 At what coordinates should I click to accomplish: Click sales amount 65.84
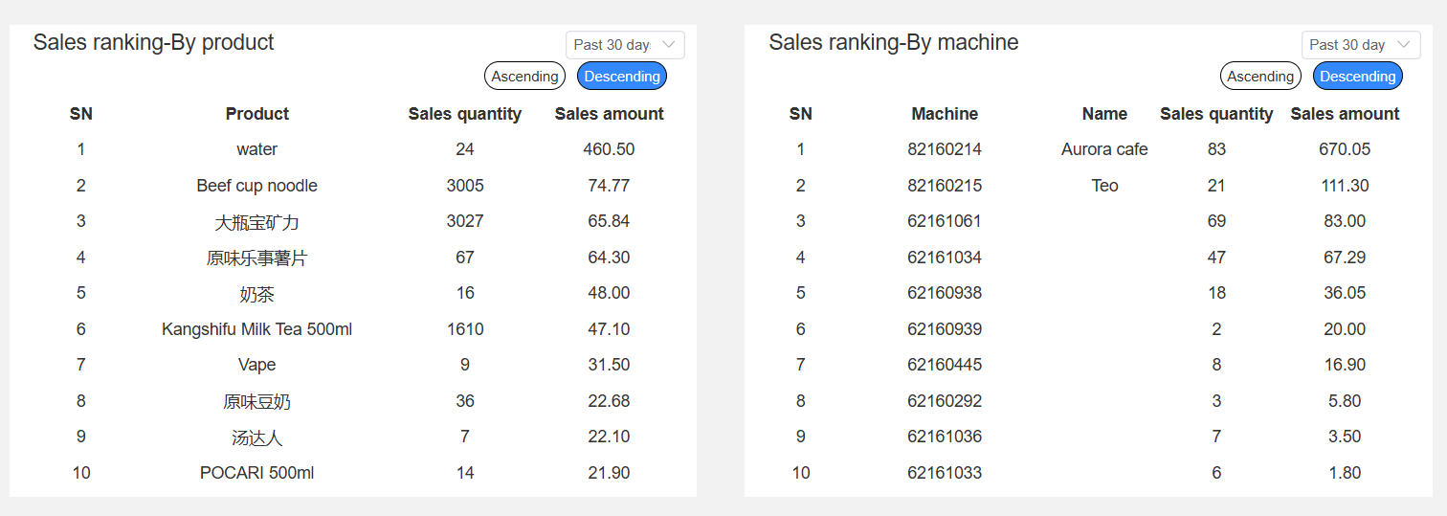click(609, 221)
